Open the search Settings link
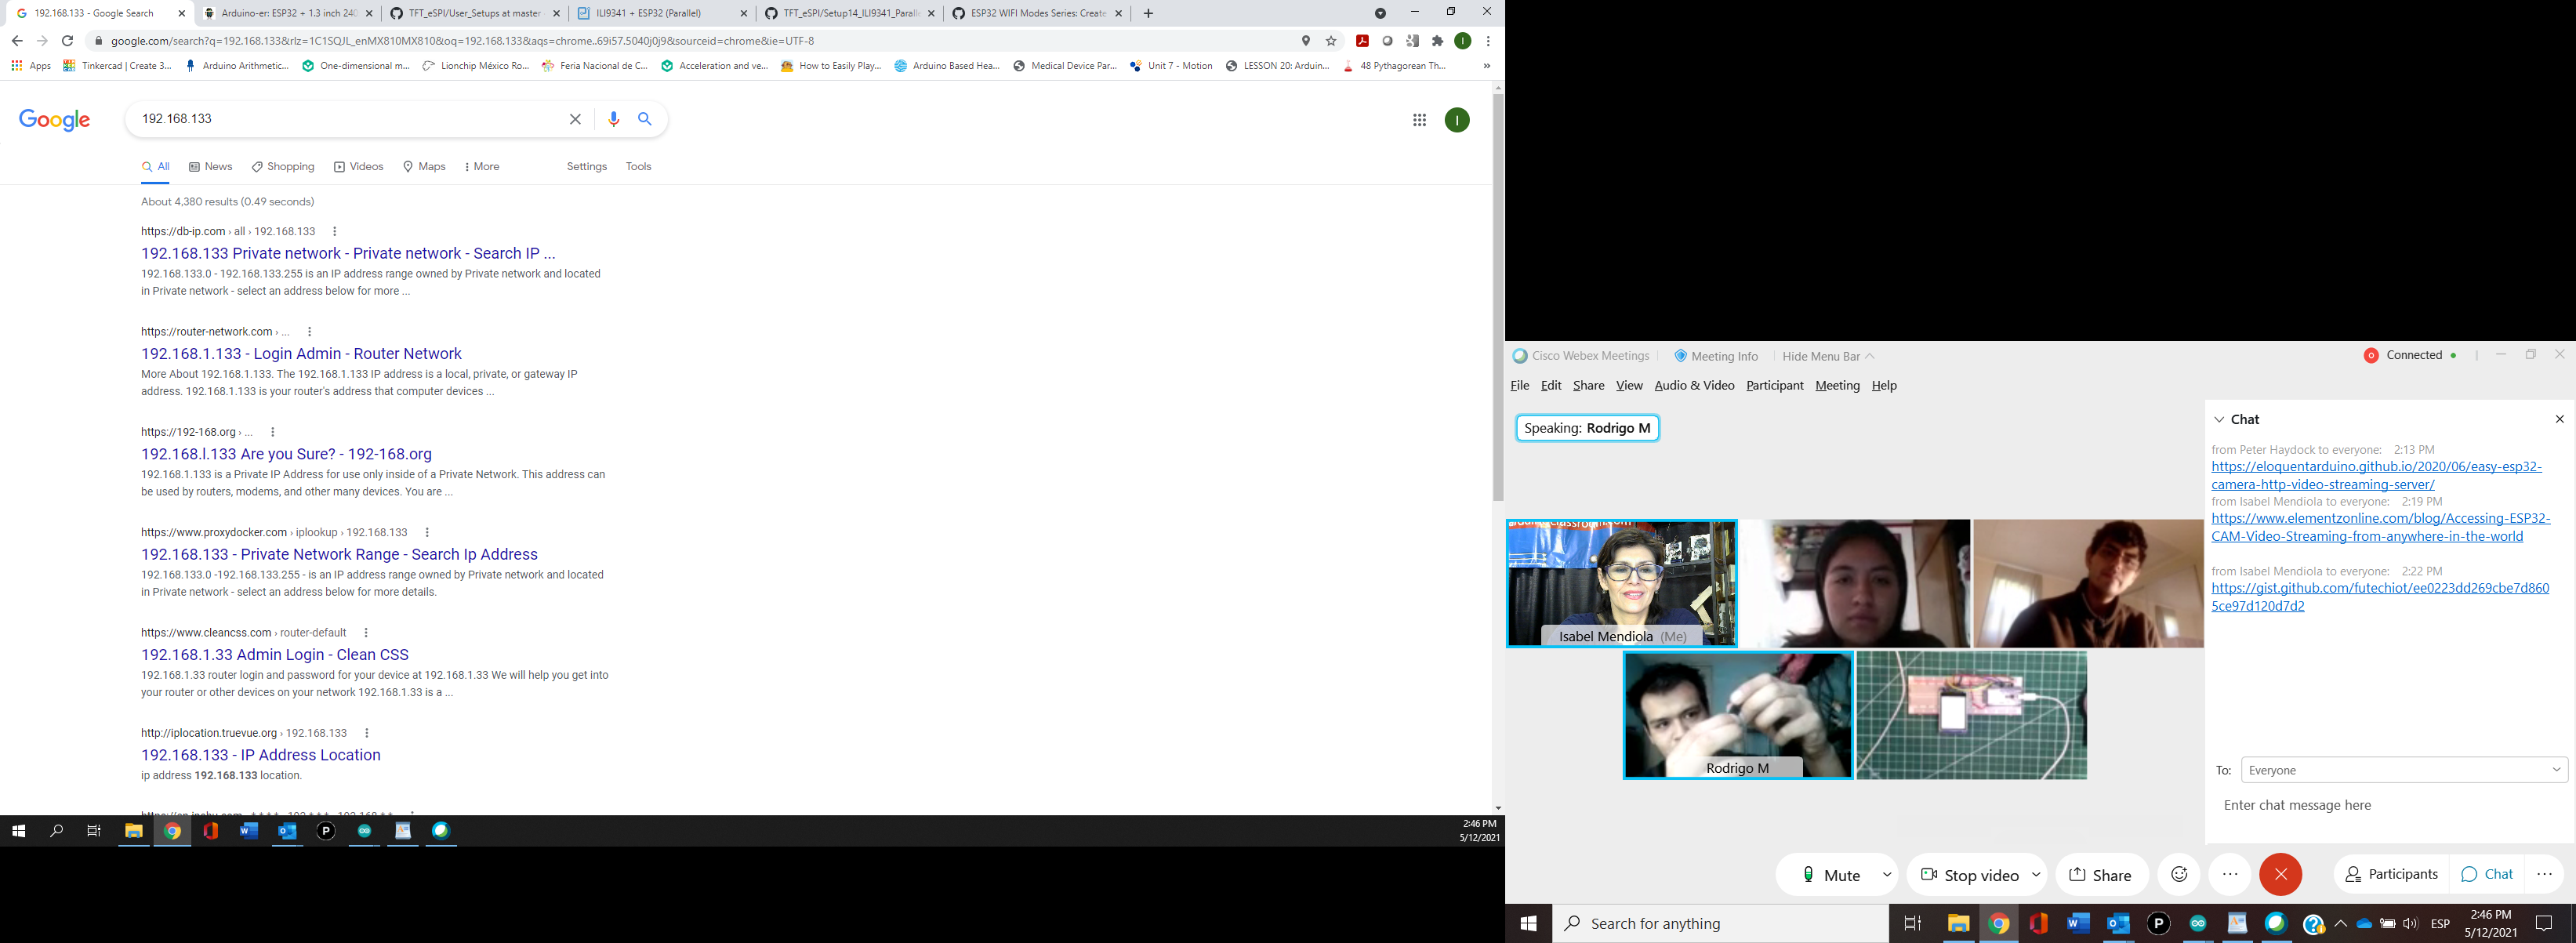 tap(586, 167)
